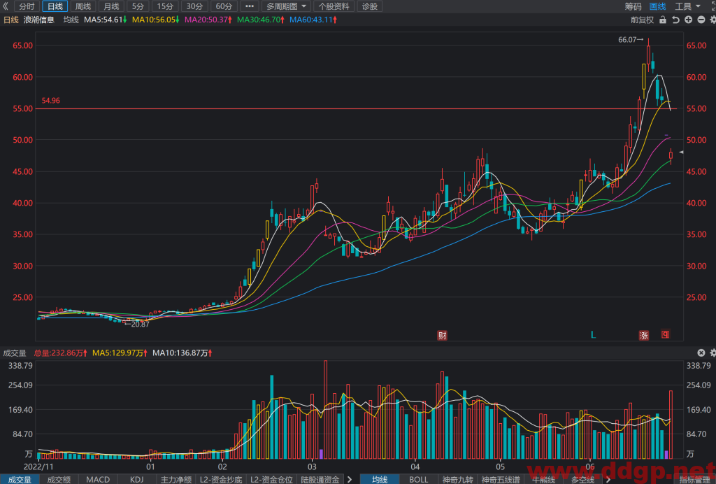Click the current price arrow on right axis
Image resolution: width=716 pixels, height=484 pixels.
[x=681, y=152]
